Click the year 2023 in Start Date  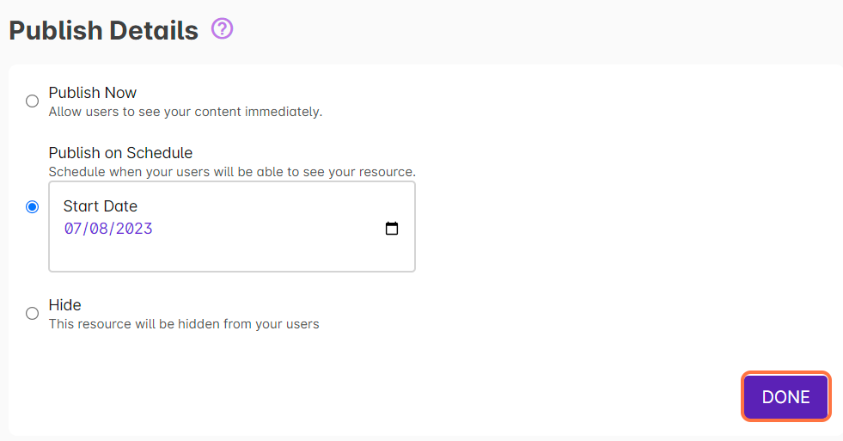point(134,229)
